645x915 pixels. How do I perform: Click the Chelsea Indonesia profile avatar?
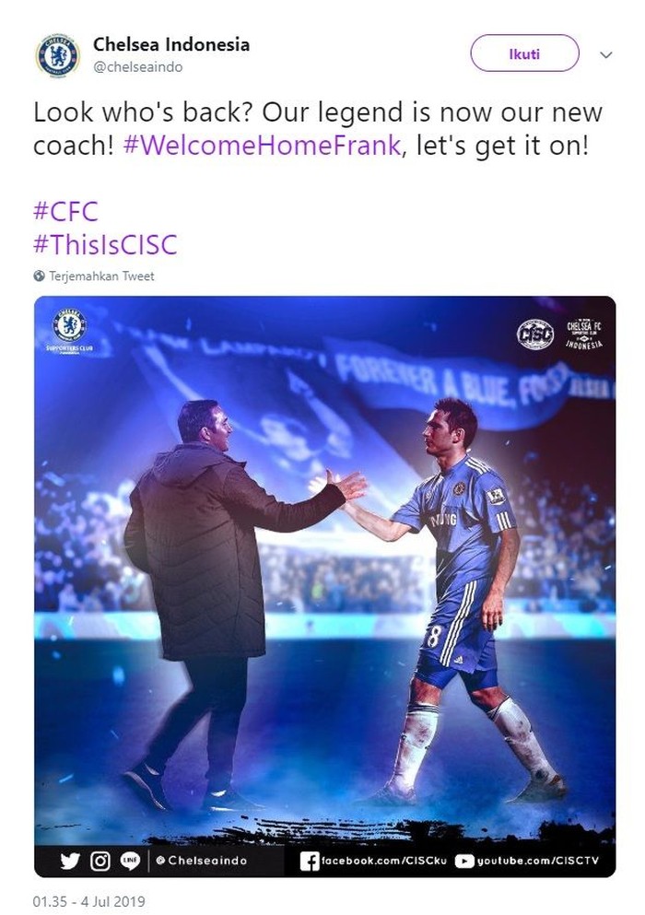(x=57, y=54)
